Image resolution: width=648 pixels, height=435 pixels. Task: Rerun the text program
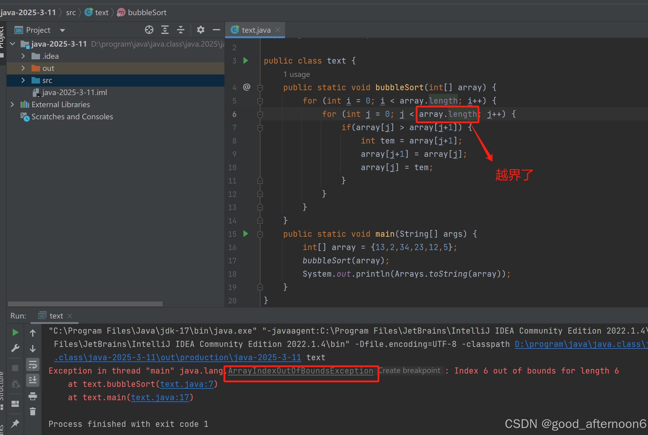15,332
